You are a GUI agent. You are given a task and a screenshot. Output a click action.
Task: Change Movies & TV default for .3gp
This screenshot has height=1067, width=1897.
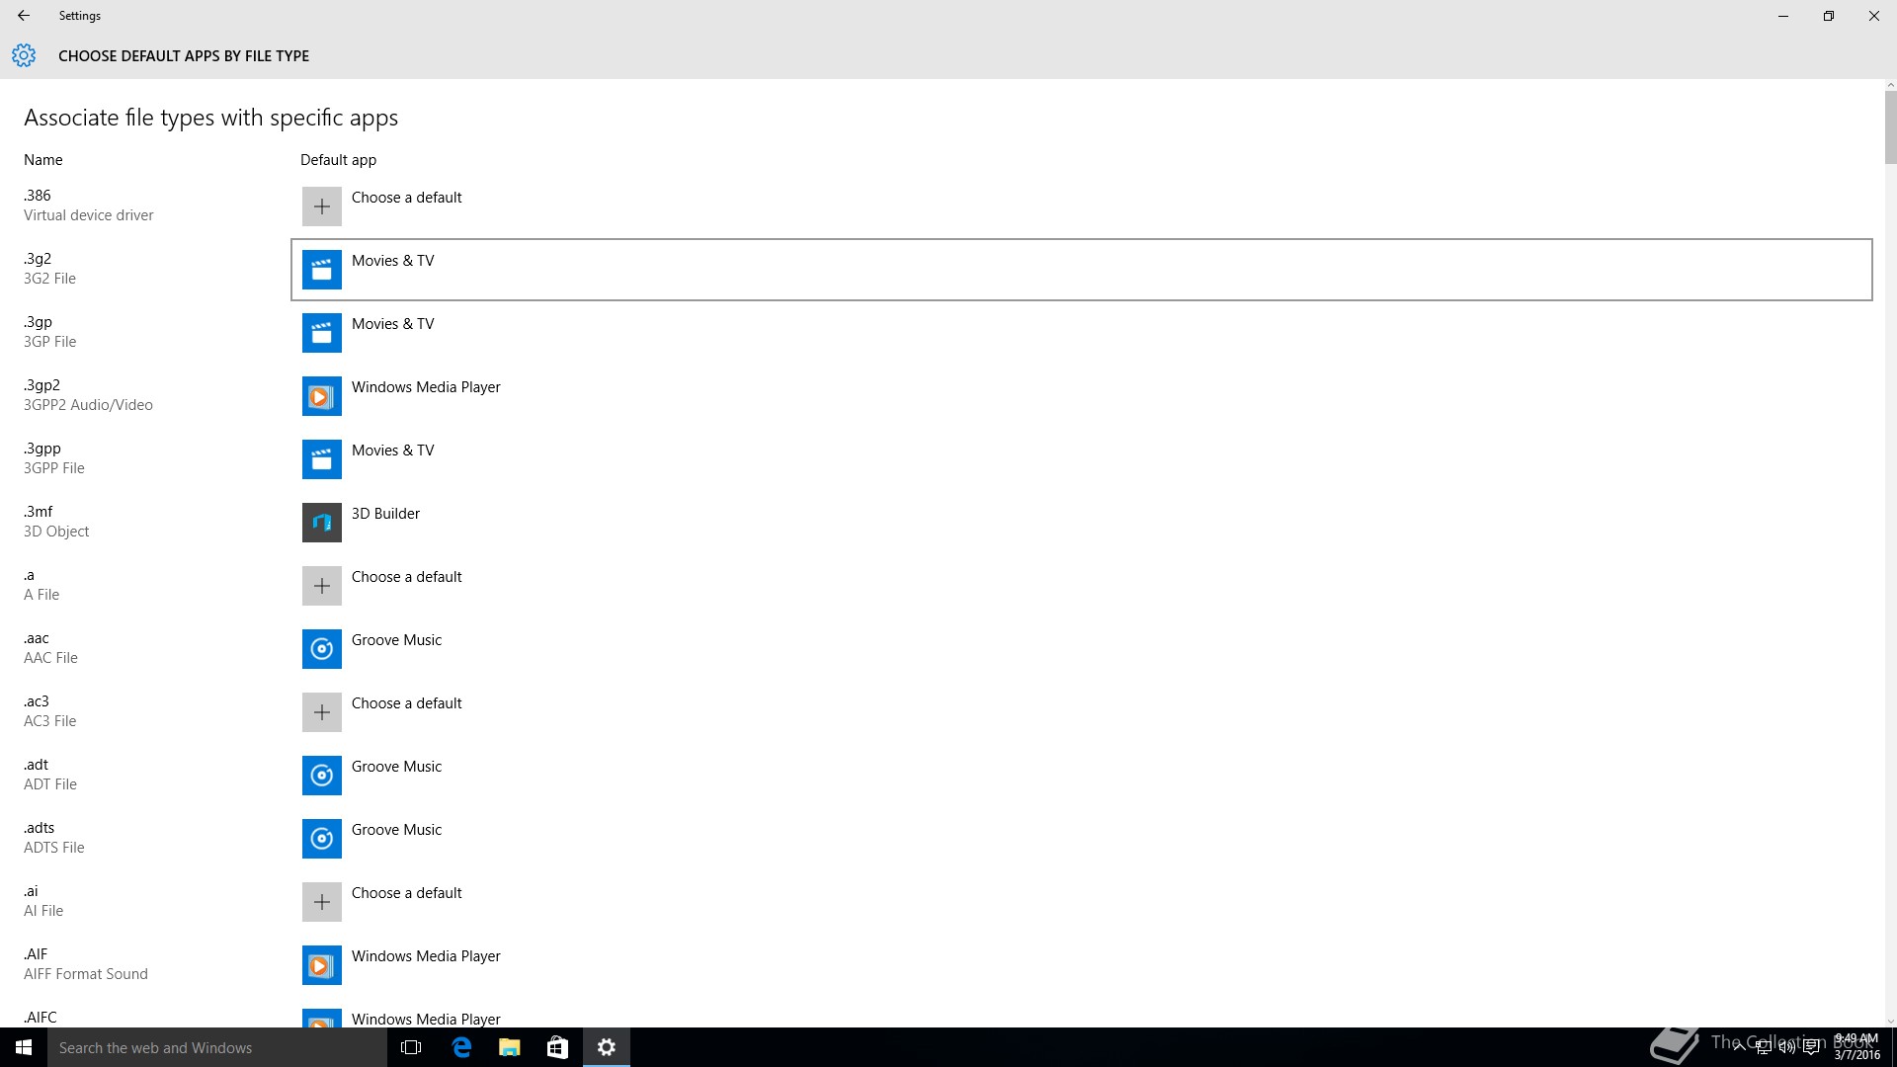click(392, 324)
